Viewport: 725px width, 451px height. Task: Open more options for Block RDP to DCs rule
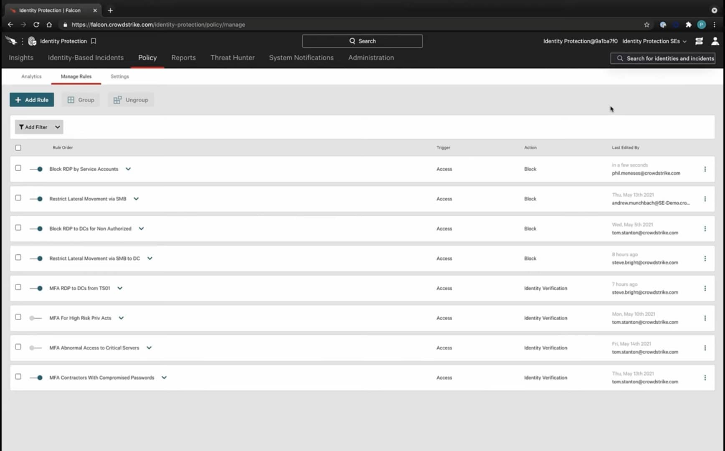pyautogui.click(x=705, y=229)
